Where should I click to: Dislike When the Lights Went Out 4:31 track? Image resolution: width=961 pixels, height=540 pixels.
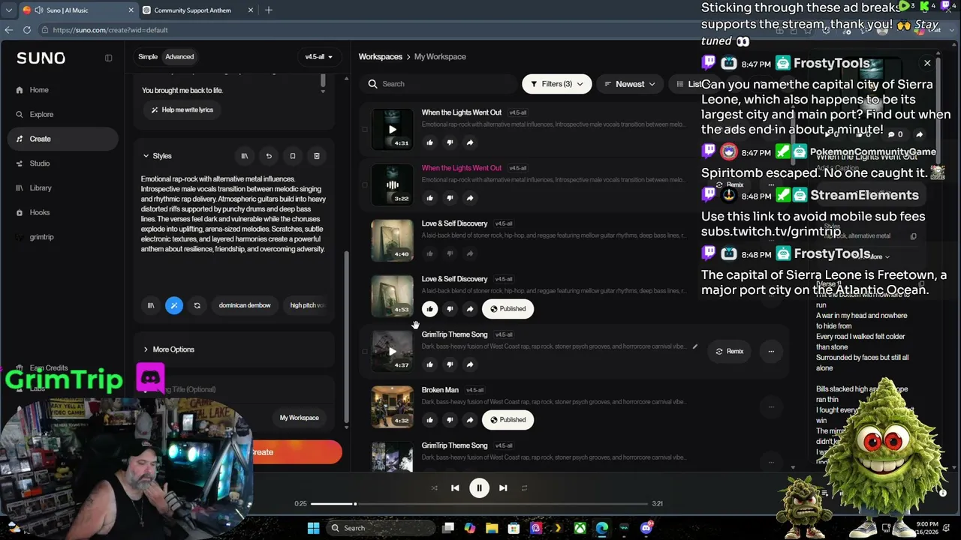pos(450,142)
